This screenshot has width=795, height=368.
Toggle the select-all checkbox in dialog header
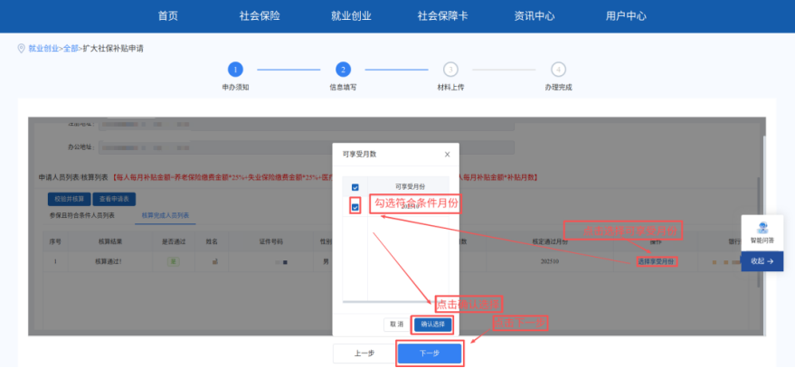[x=355, y=187]
